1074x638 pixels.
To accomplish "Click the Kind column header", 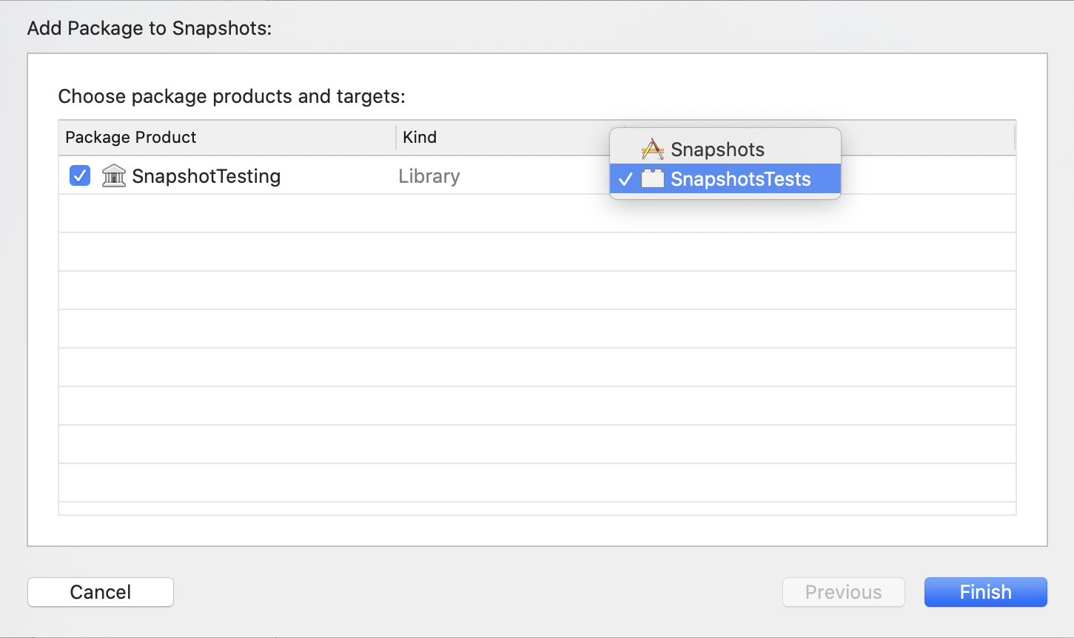I will pyautogui.click(x=419, y=137).
